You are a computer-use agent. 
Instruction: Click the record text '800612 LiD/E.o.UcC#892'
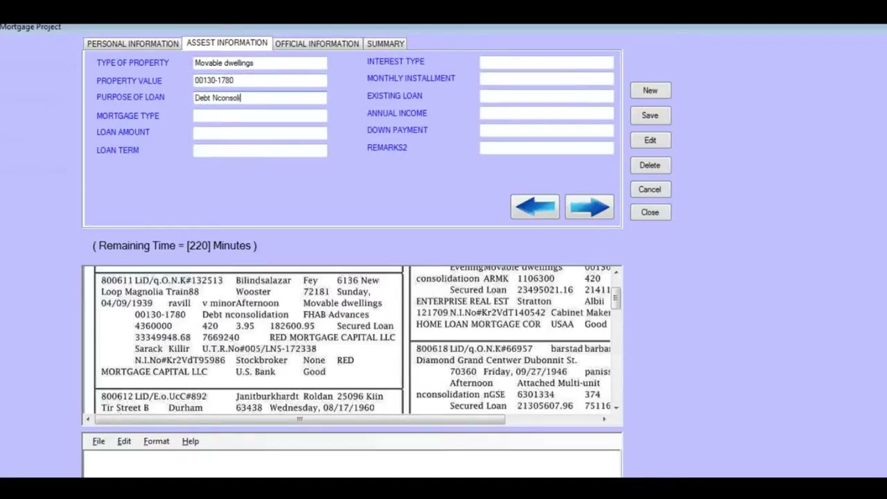pyautogui.click(x=154, y=396)
